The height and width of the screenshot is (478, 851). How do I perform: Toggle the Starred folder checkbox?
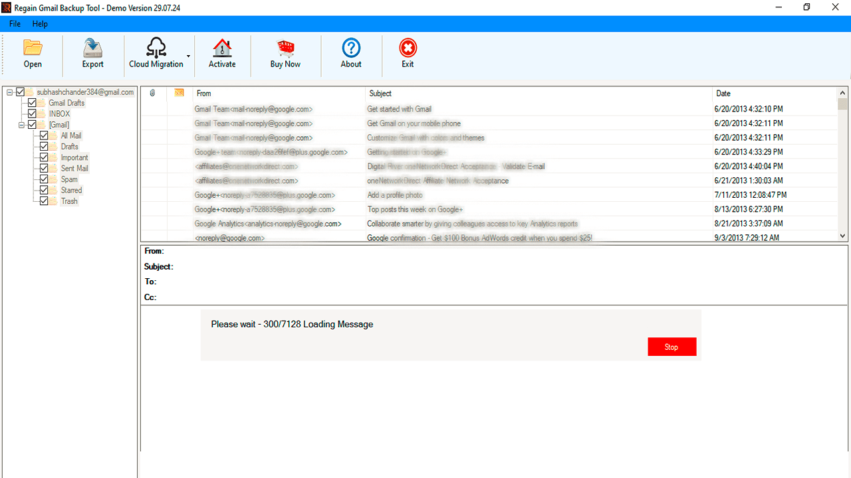tap(44, 190)
